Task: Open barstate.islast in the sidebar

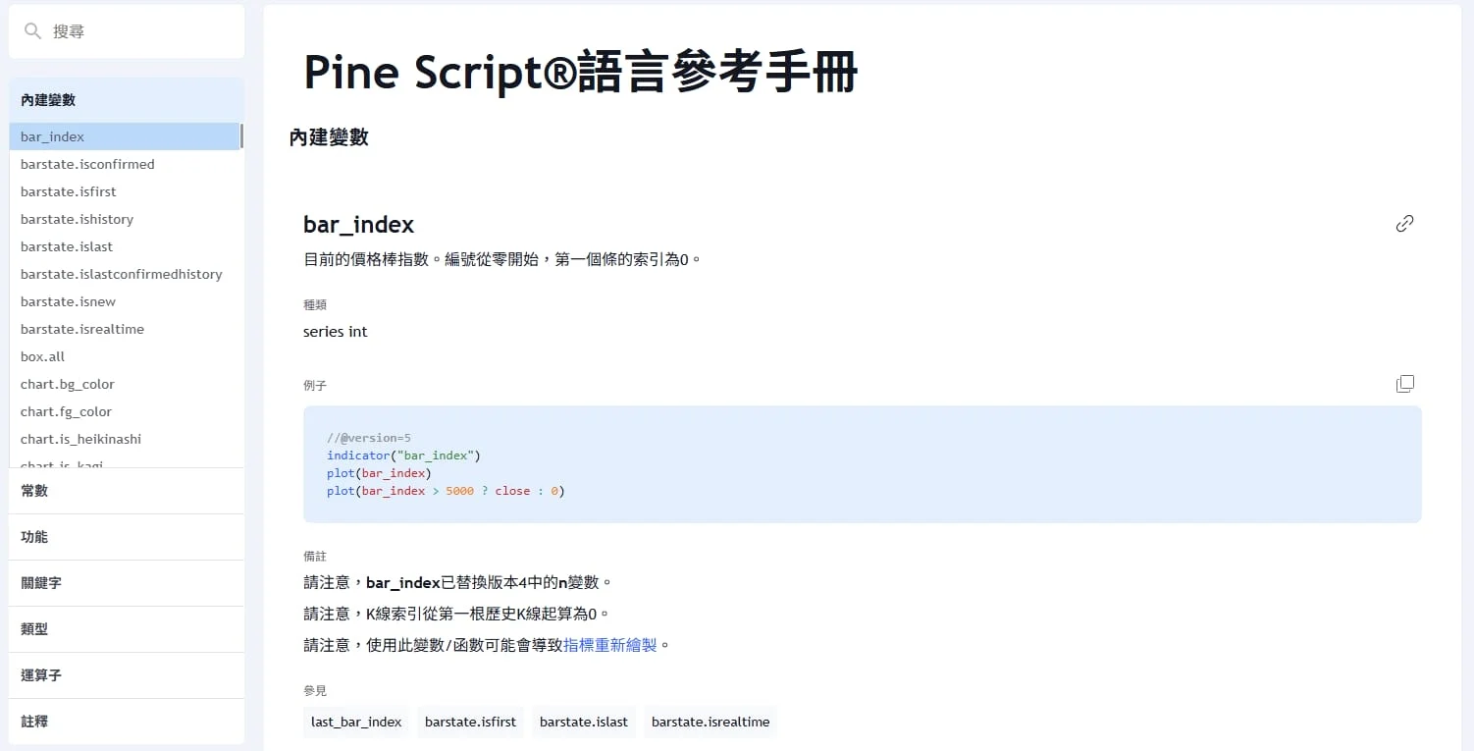Action: coord(124,246)
